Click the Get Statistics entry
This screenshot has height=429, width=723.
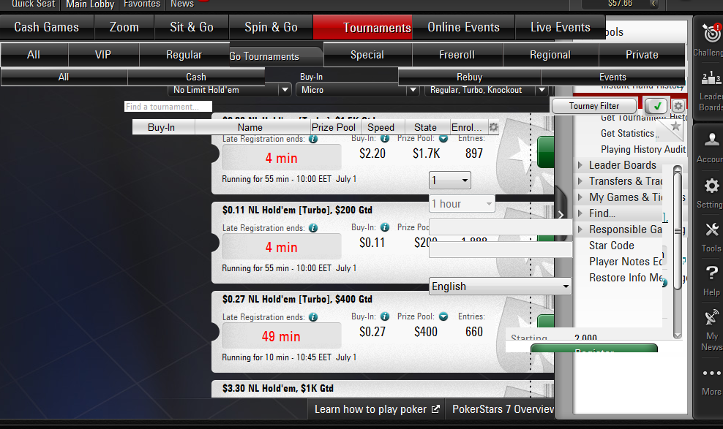627,133
